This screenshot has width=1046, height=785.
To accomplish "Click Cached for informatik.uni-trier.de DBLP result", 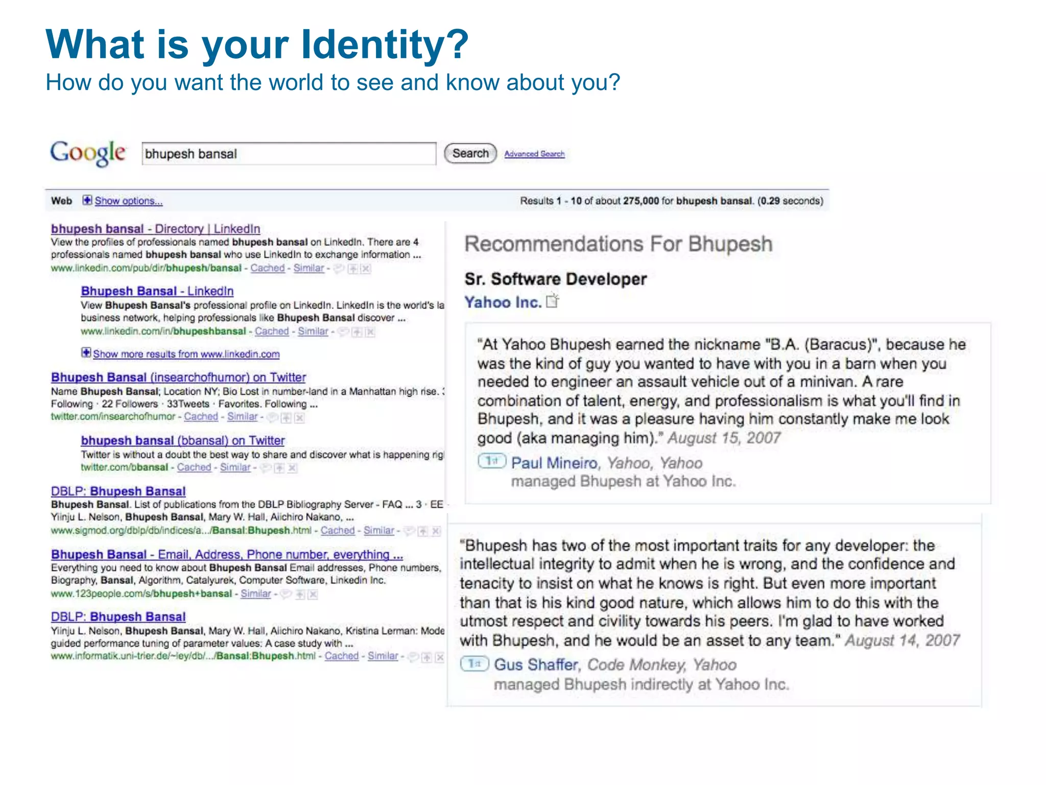I will point(342,656).
